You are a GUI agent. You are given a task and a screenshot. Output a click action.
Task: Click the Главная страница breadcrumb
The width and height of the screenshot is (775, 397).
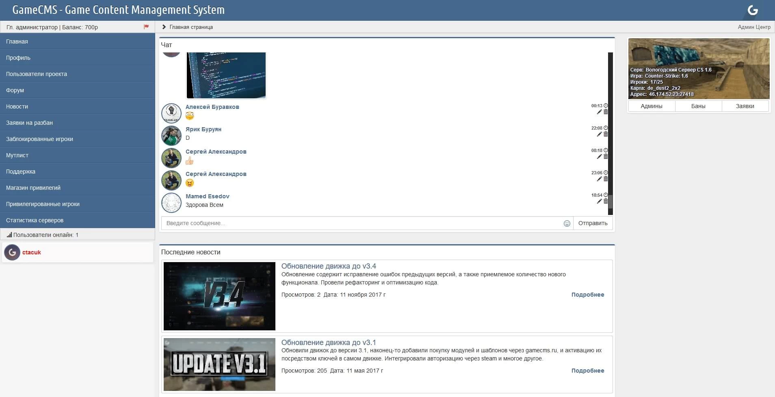pyautogui.click(x=191, y=27)
